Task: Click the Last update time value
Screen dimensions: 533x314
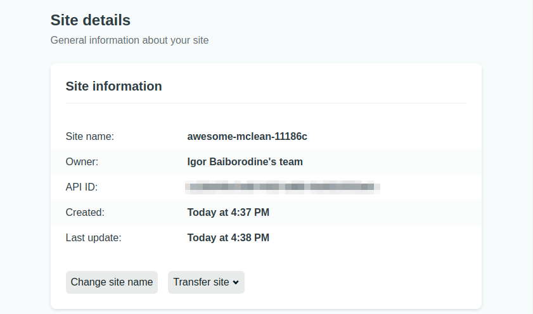Action: [228, 237]
